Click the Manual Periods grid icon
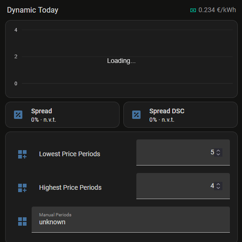The height and width of the screenshot is (242, 242). tap(22, 221)
